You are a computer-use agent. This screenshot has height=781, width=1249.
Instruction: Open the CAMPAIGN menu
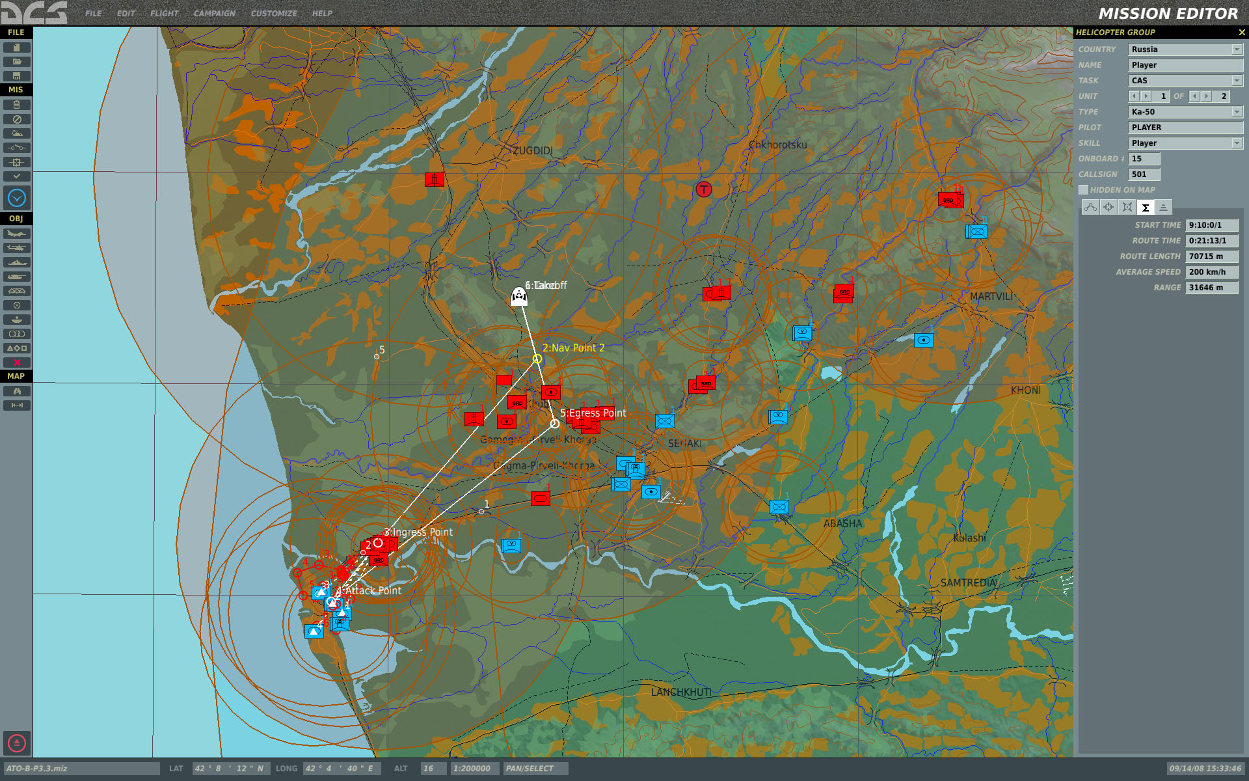(214, 13)
